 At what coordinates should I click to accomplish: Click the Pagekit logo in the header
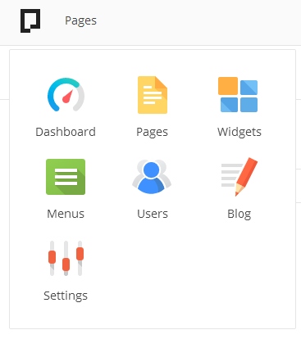tap(30, 20)
